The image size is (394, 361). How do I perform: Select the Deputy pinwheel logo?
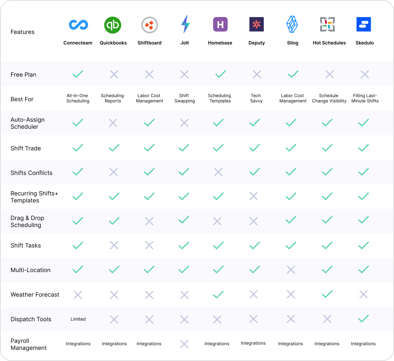(x=256, y=25)
